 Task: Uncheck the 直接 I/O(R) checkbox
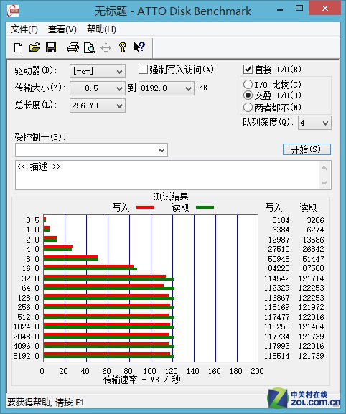248,70
